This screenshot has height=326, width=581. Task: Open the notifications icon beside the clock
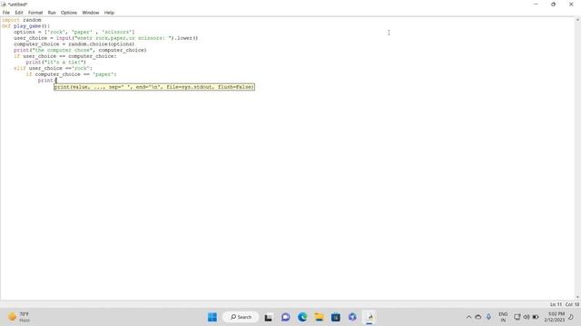pos(571,317)
